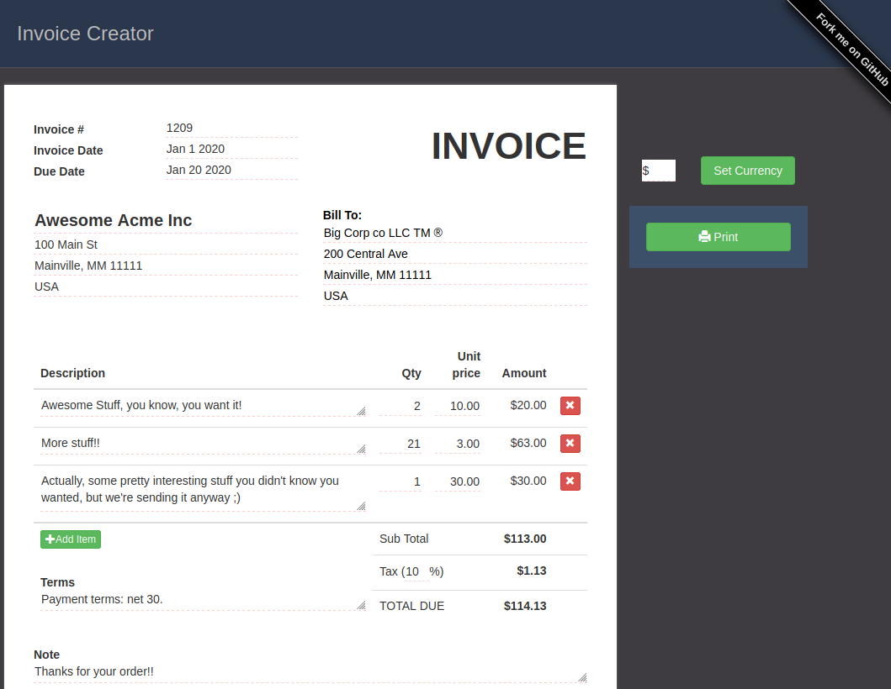
Task: Edit Bill To country USA field
Action: (455, 296)
